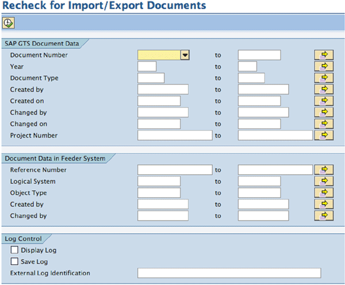Open multiple selection for Object Type
This screenshot has height=285, width=345.
point(324,192)
